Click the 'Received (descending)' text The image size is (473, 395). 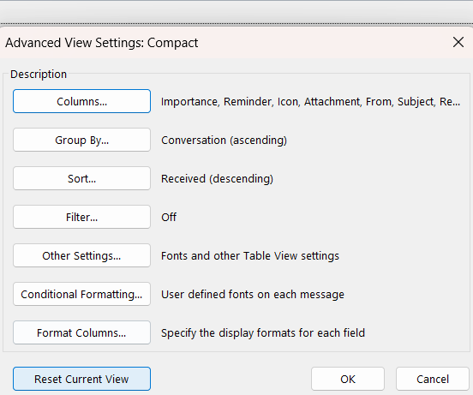(217, 179)
